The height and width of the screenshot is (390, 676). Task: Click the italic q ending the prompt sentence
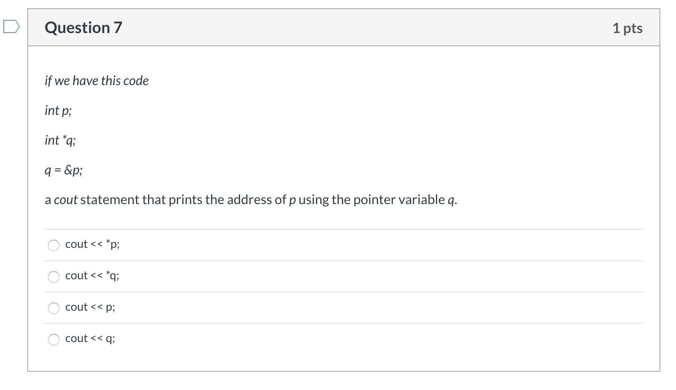point(451,201)
